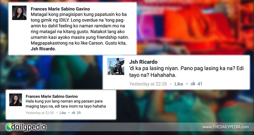Visit www.THEDAILYPEDIA.com link text

(225, 127)
